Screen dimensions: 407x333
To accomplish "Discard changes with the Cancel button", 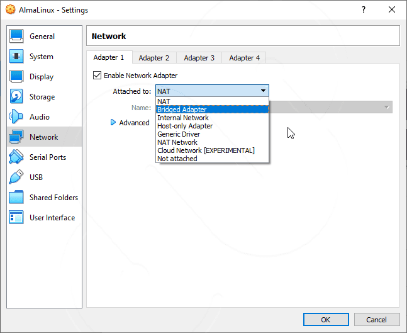I will (377, 320).
